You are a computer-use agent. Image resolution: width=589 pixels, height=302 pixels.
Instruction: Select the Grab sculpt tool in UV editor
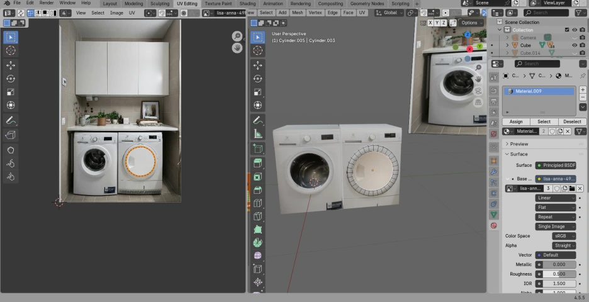[x=11, y=150]
